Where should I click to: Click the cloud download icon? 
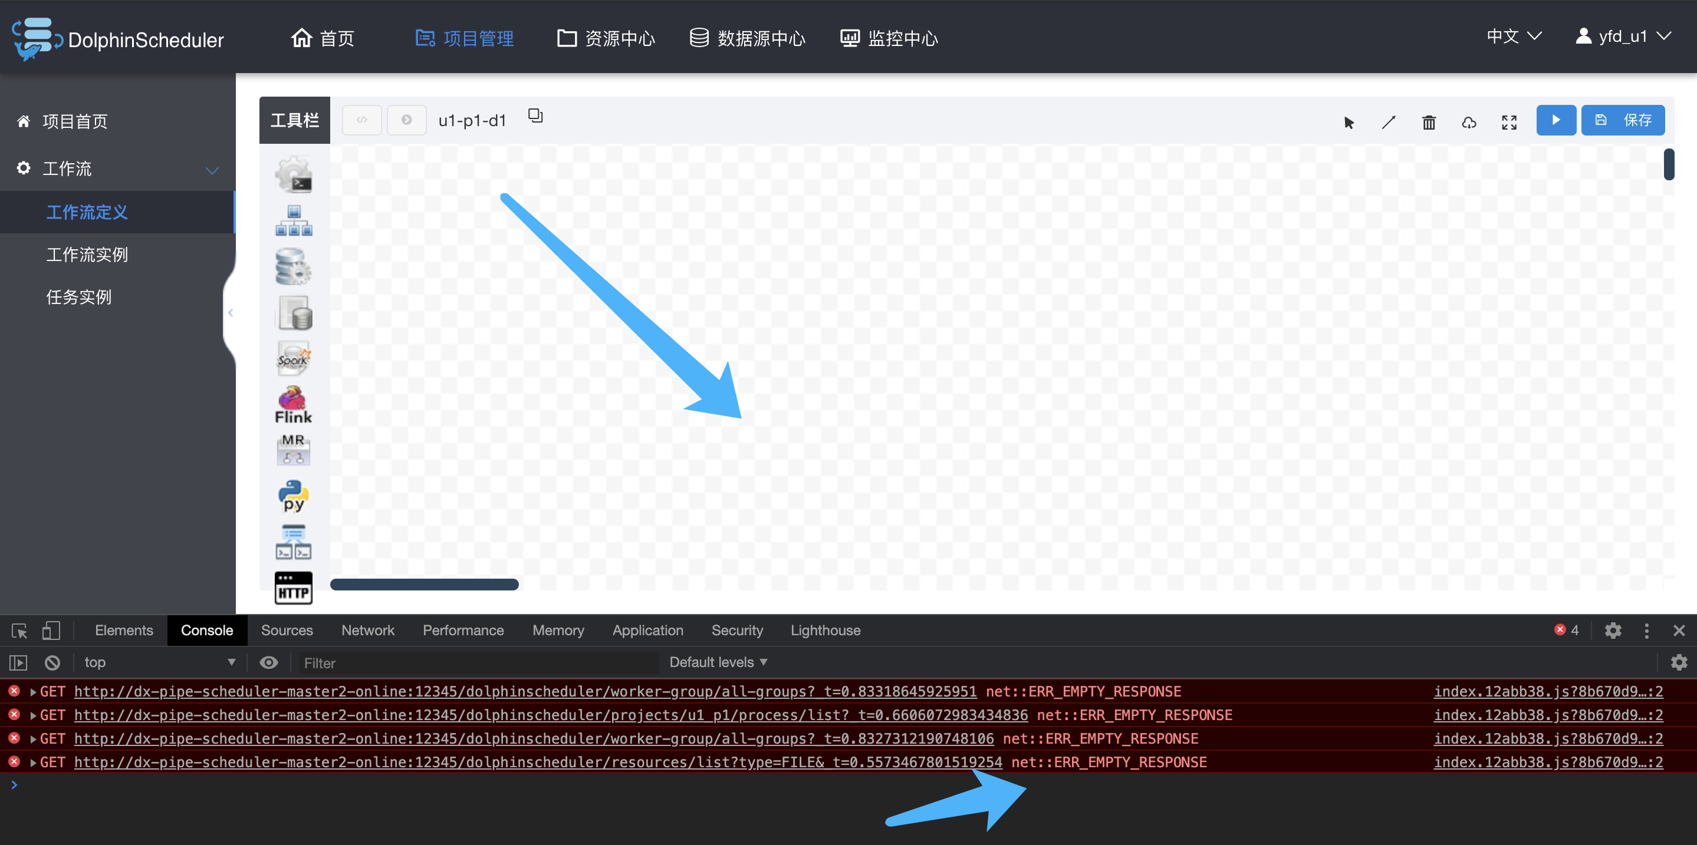coord(1469,123)
